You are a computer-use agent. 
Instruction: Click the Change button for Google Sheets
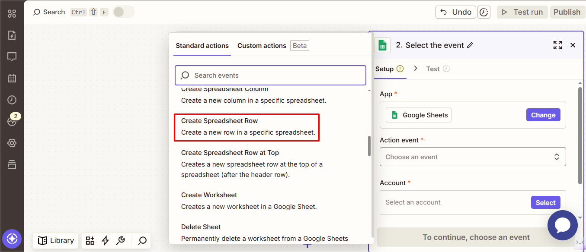point(543,115)
